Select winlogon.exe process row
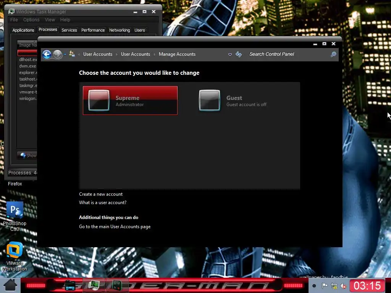 (27, 98)
